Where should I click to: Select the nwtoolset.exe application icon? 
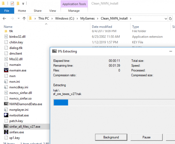(6, 115)
